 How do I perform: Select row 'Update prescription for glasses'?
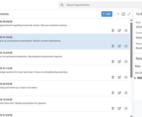click(x=65, y=104)
